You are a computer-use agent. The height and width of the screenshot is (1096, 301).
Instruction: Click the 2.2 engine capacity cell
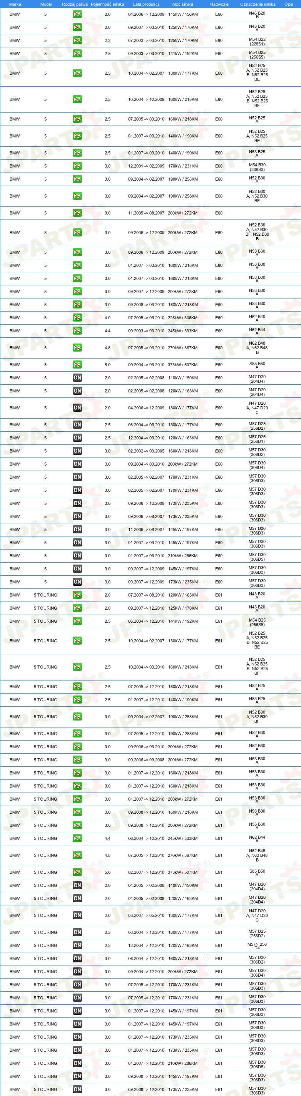(107, 40)
